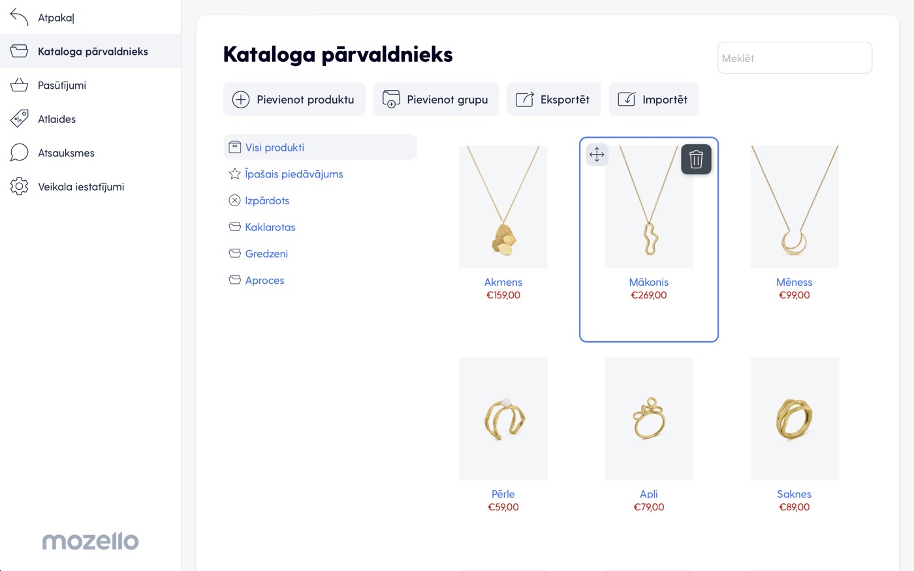Screen dimensions: 914x571
Task: Click the move handle on Mākonis card
Action: [x=597, y=155]
